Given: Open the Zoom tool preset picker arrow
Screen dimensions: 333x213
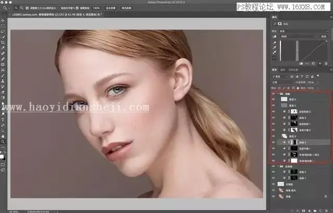Looking at the screenshot, I should coord(9,8).
